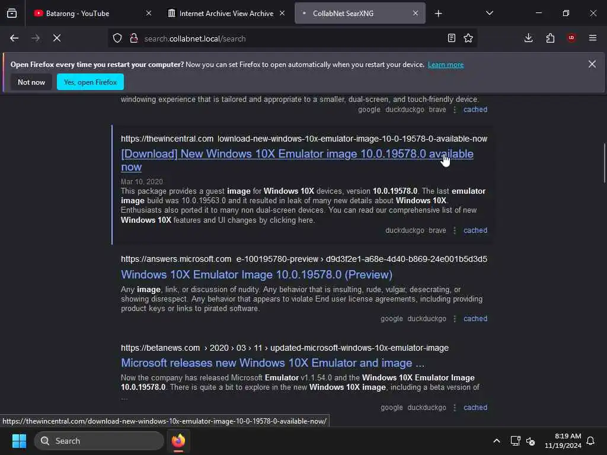Open tracking protection shield icon
Viewport: 607px width, 455px height.
[x=117, y=39]
